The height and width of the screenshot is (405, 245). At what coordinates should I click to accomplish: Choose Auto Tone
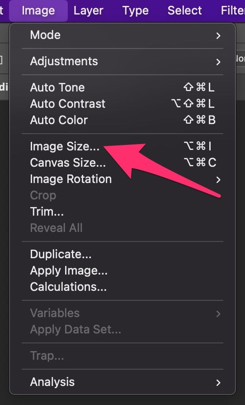coord(122,87)
